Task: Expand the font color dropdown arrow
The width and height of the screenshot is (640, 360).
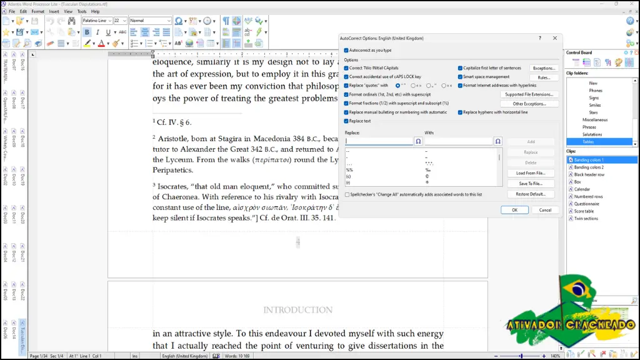Action: point(108,44)
